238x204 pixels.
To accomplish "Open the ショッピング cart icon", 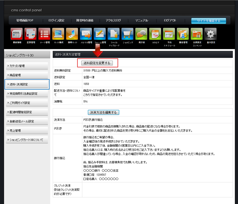I will point(127,34).
